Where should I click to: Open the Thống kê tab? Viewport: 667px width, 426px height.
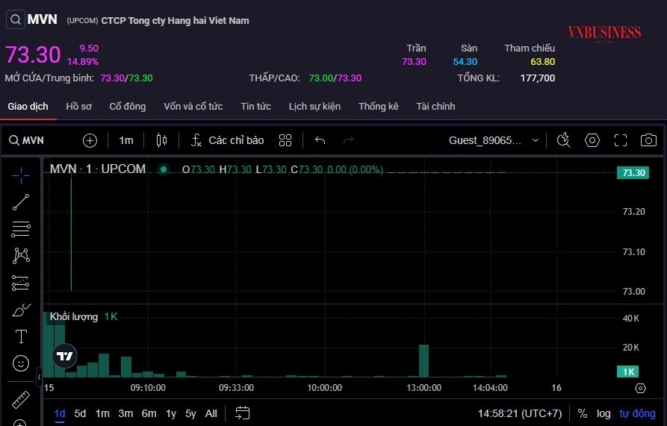pos(378,106)
